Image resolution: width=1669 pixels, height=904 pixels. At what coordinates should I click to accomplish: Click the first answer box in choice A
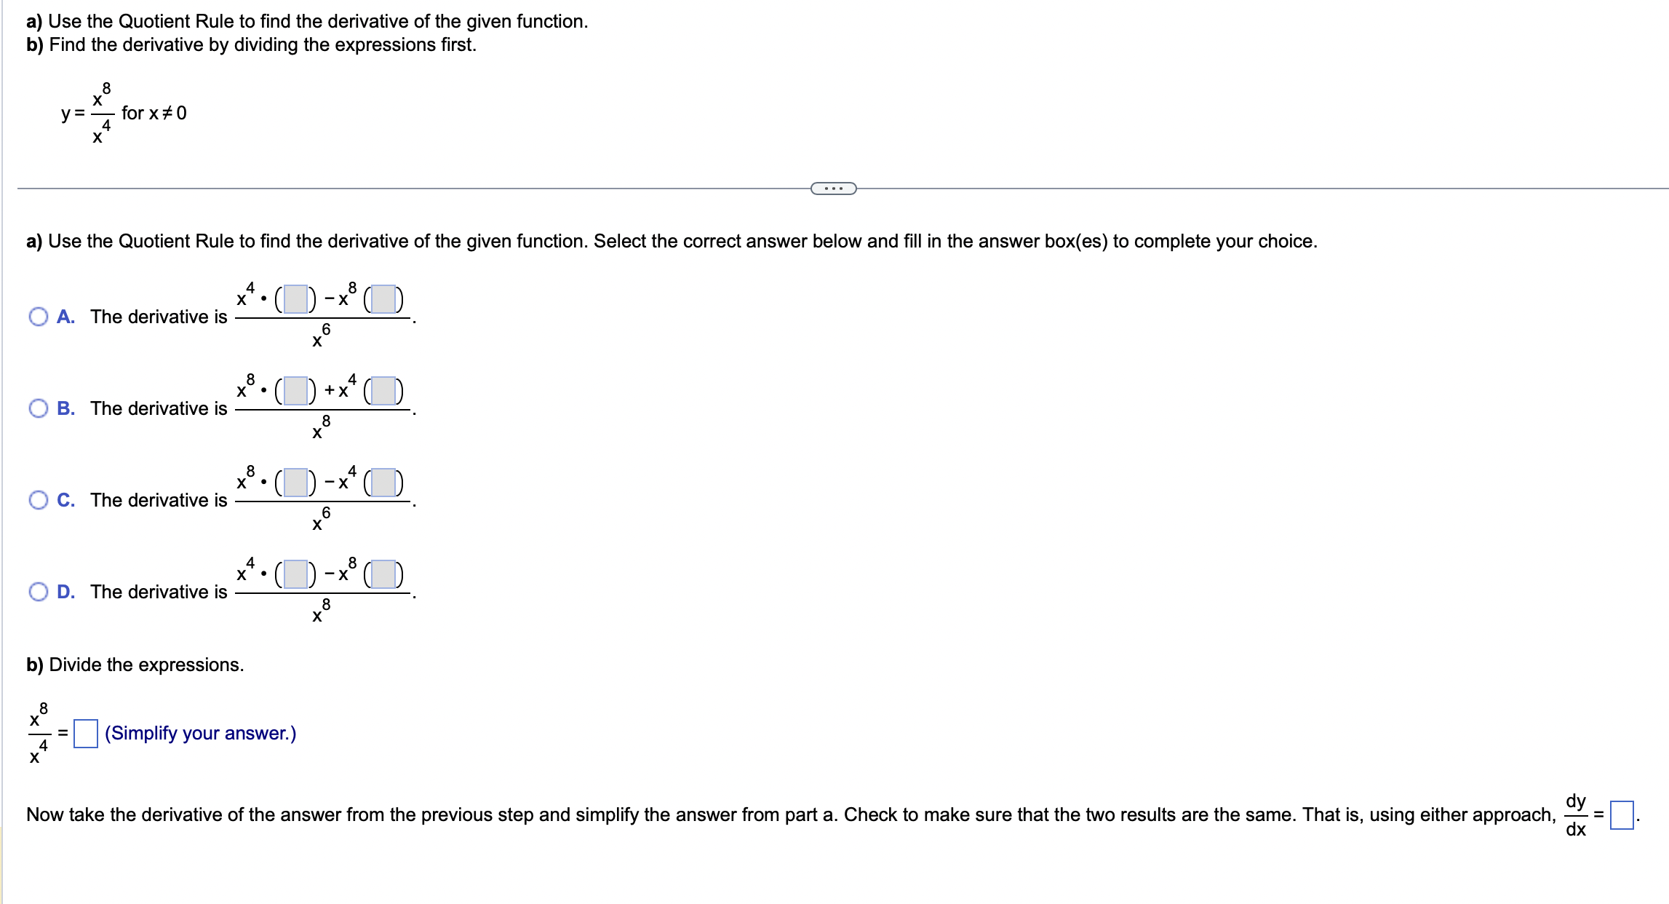coord(294,298)
